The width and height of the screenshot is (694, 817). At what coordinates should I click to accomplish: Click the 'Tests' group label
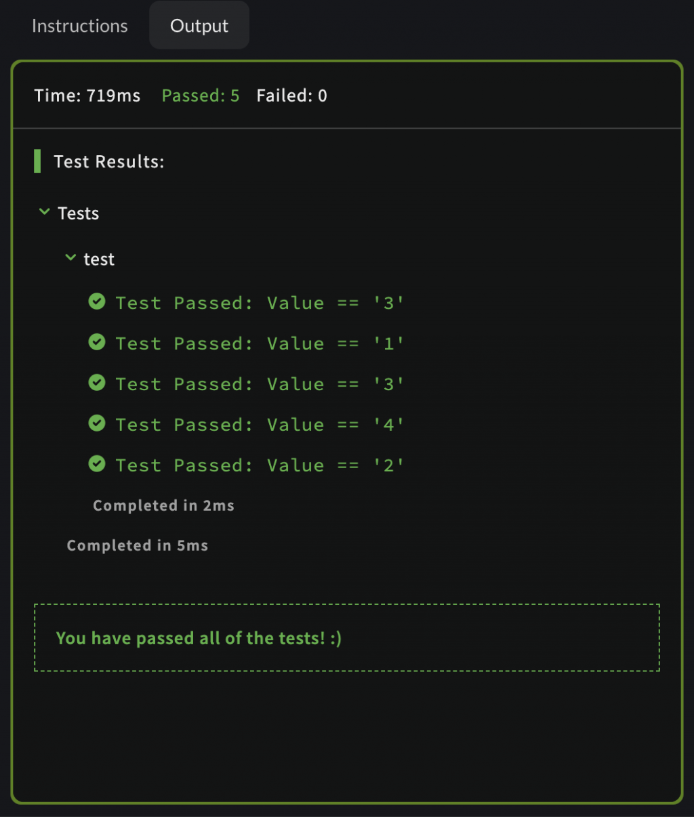point(79,213)
